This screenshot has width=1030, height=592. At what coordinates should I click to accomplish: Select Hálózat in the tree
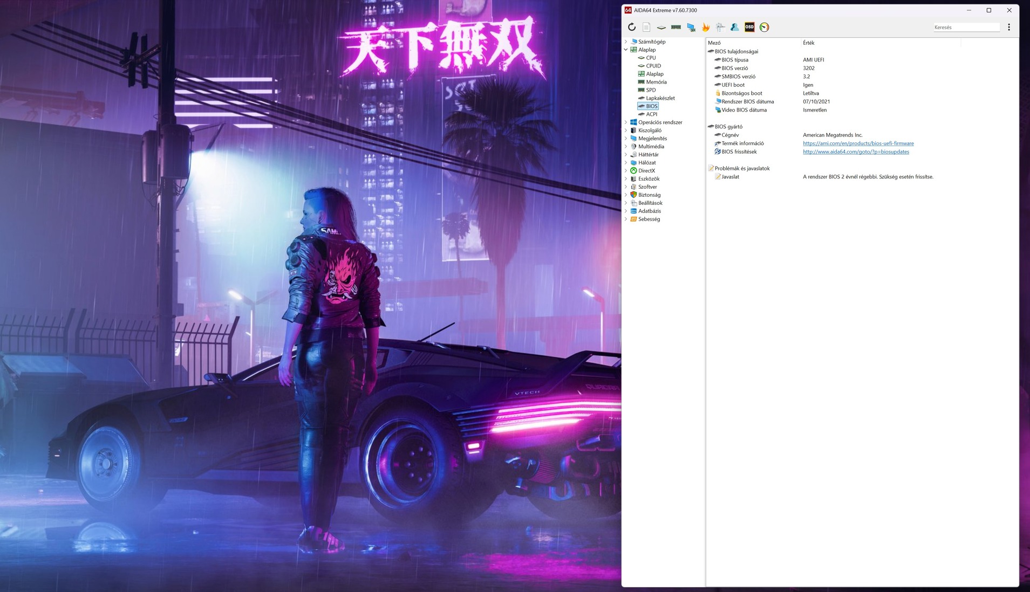pos(647,163)
